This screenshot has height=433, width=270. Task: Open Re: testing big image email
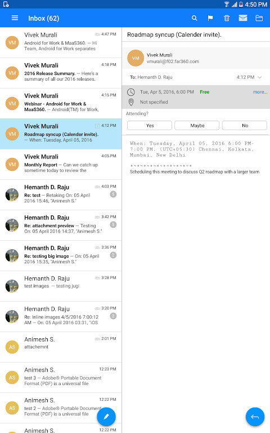tap(61, 256)
